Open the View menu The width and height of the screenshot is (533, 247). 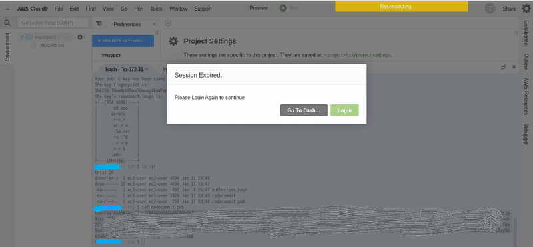pyautogui.click(x=108, y=9)
